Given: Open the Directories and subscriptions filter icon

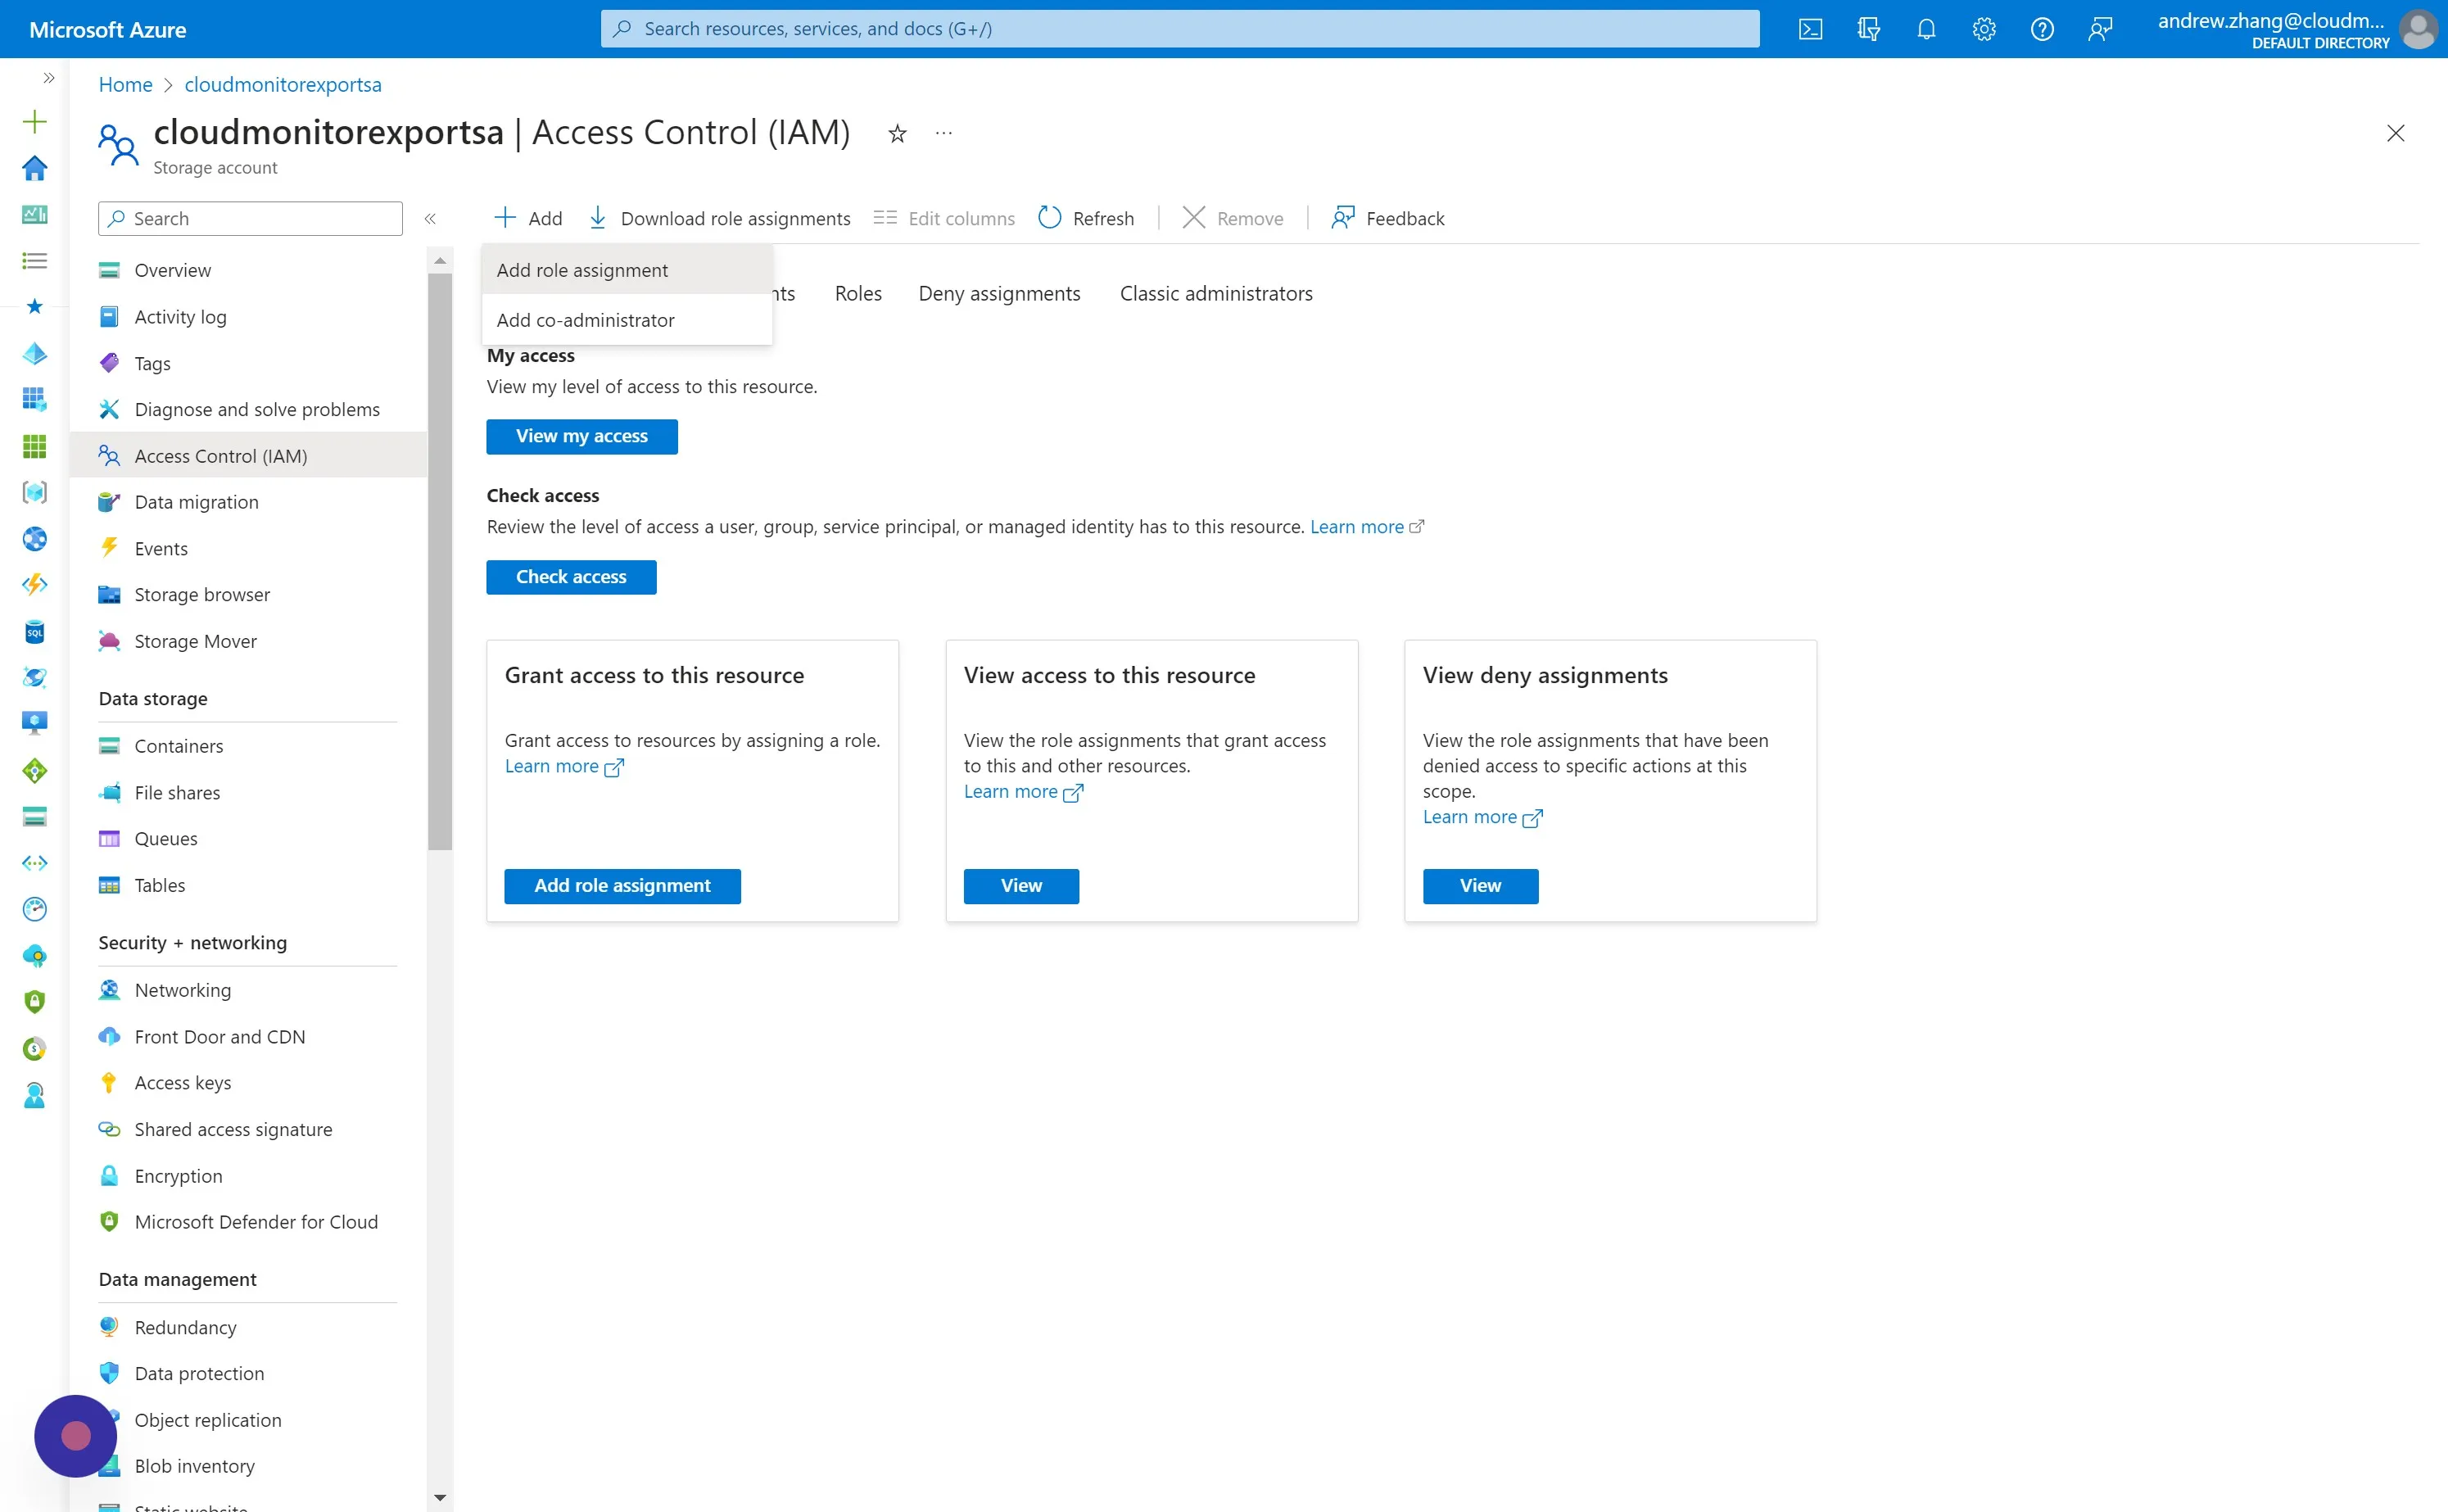Looking at the screenshot, I should pos(1868,29).
